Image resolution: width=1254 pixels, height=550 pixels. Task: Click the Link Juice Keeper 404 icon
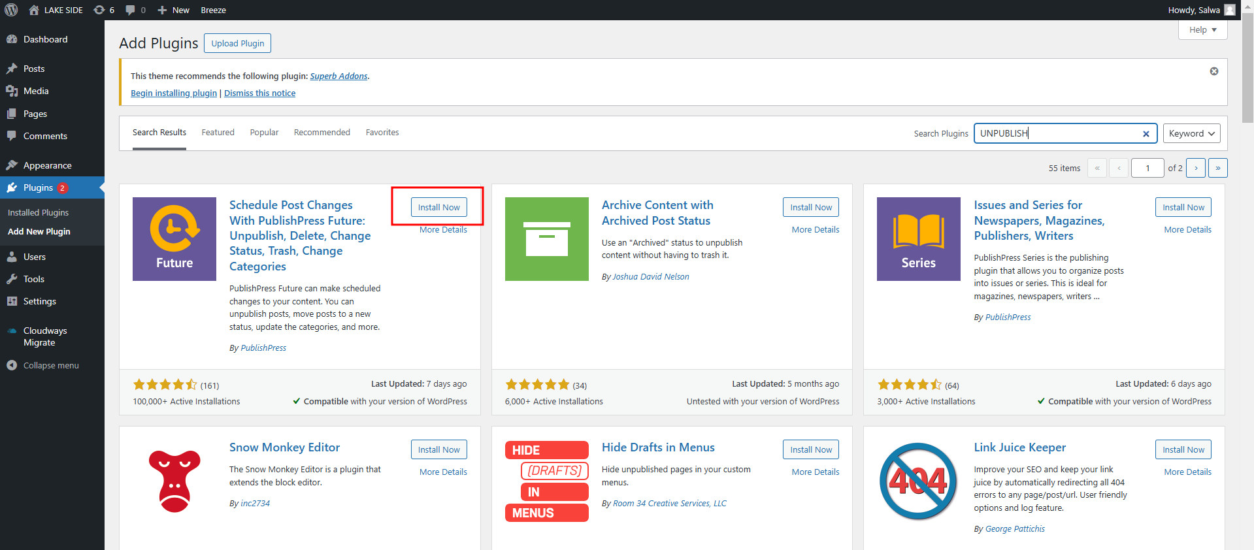coord(918,481)
